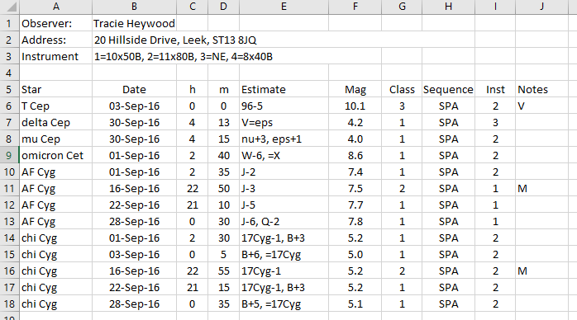Click the 'Notes' header cell
577x320 pixels.
coord(541,90)
